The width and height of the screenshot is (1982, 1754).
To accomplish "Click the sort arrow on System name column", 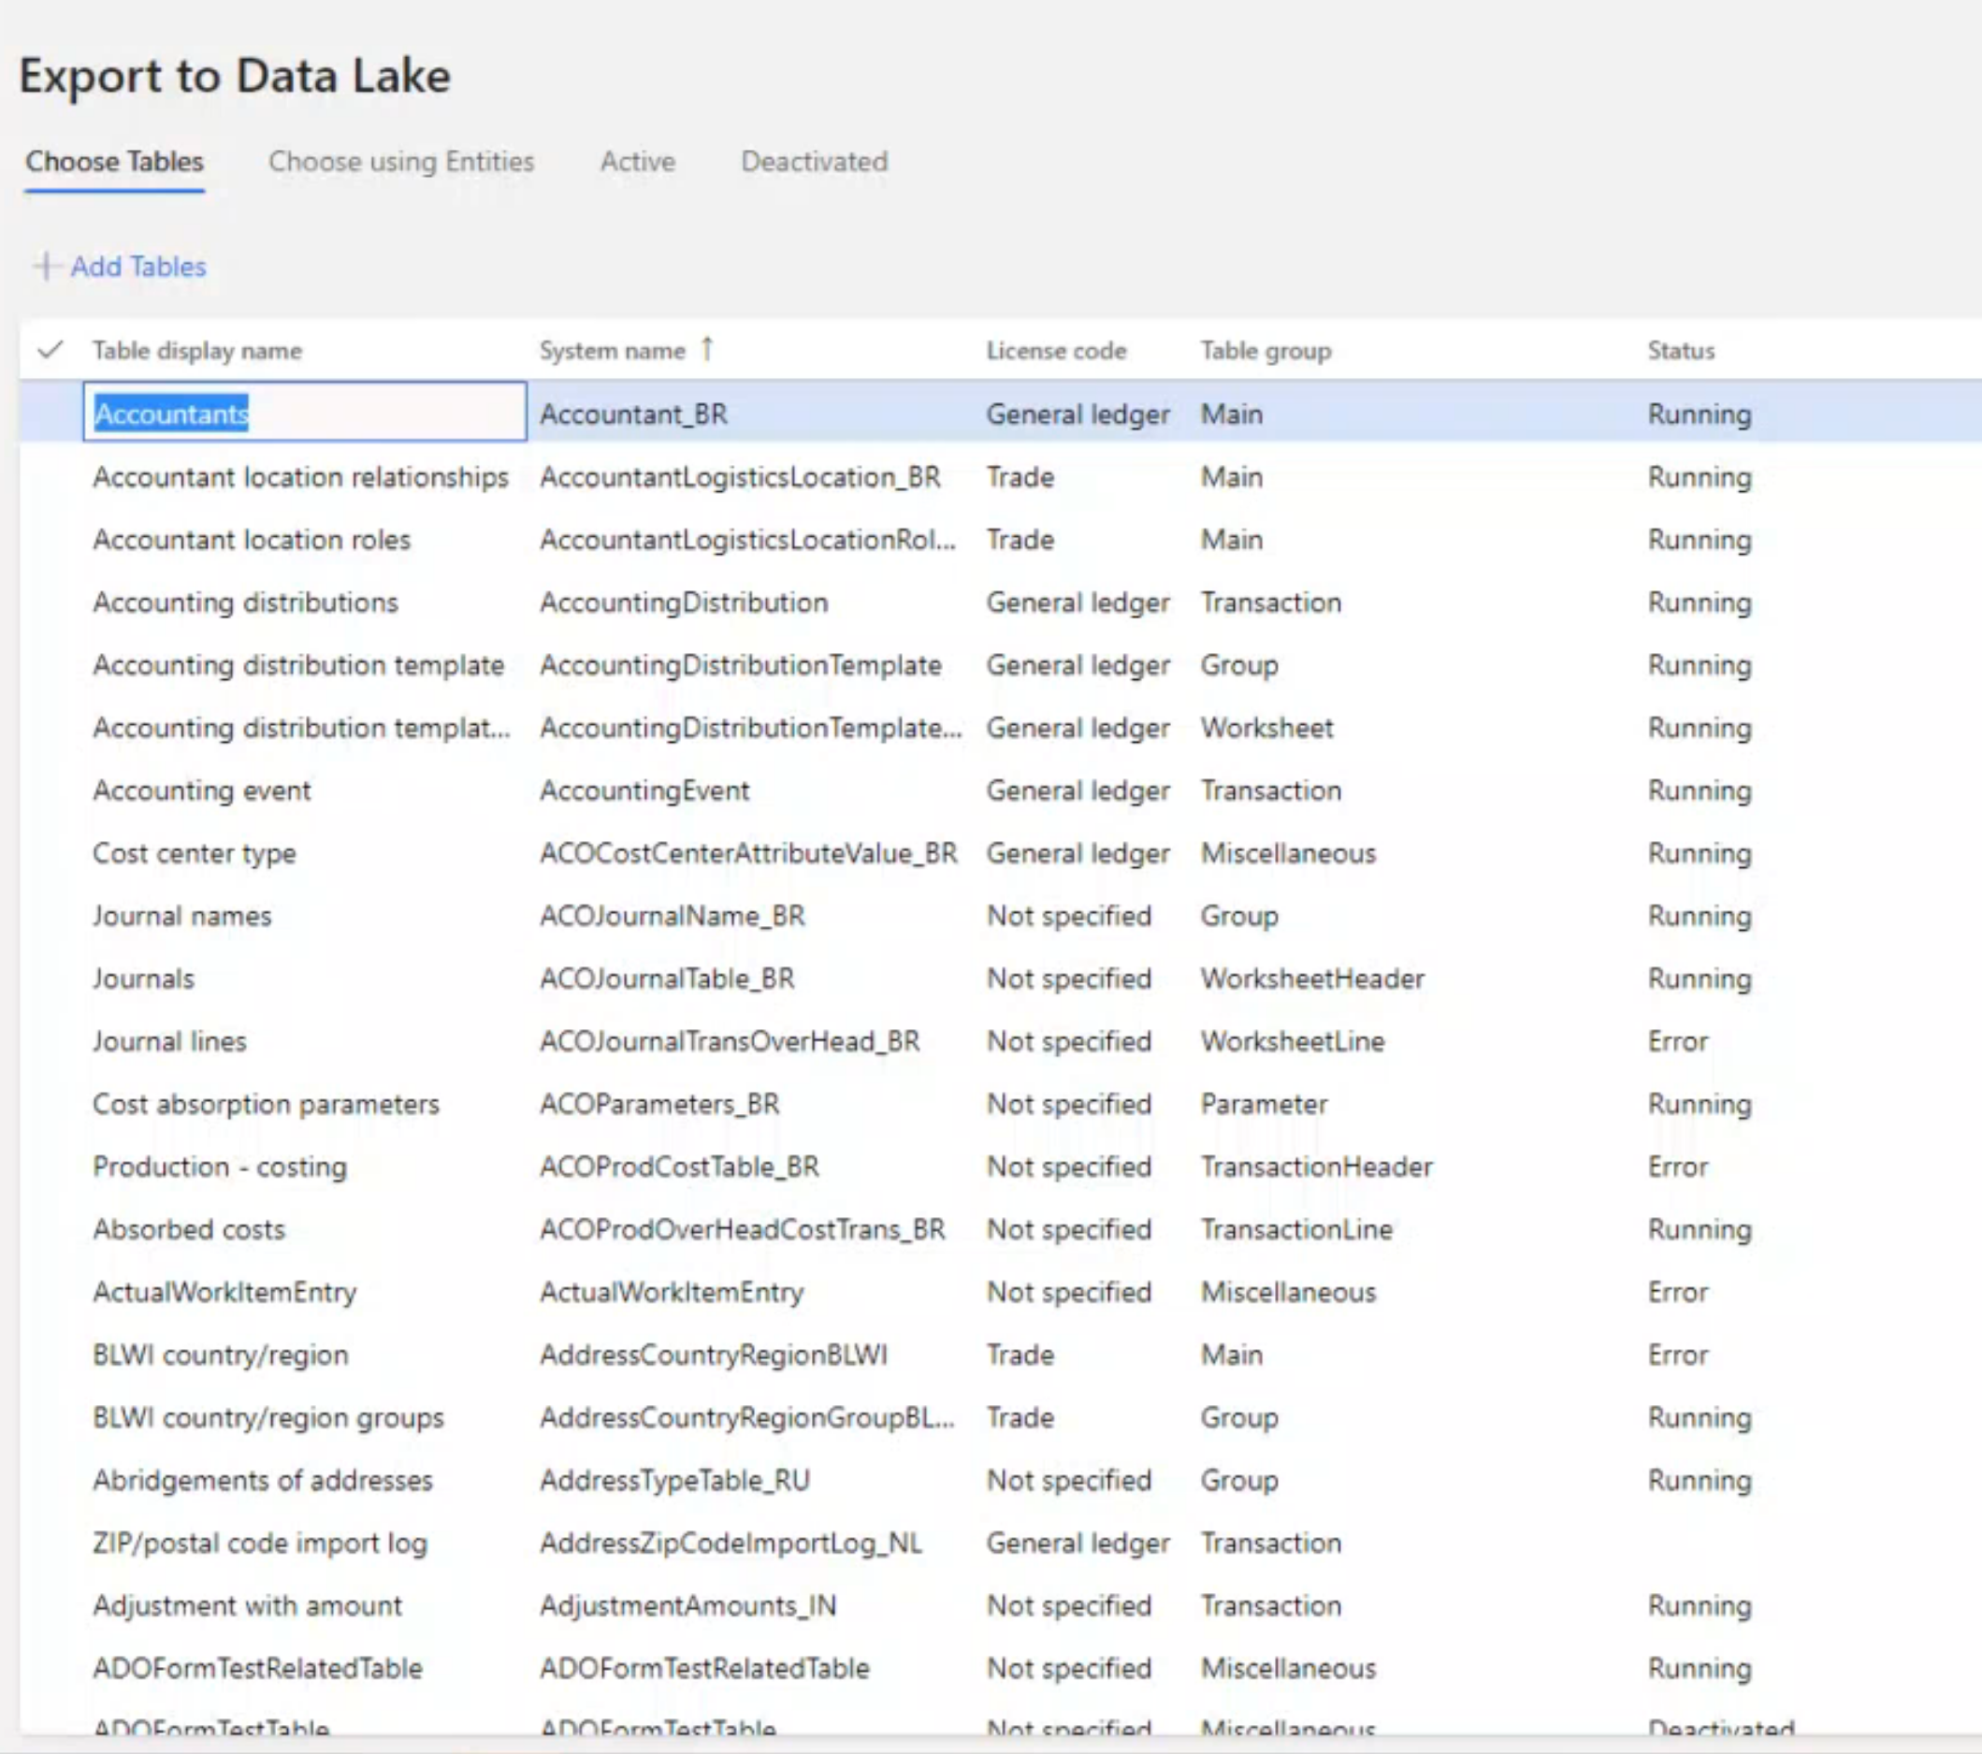I will pyautogui.click(x=708, y=348).
